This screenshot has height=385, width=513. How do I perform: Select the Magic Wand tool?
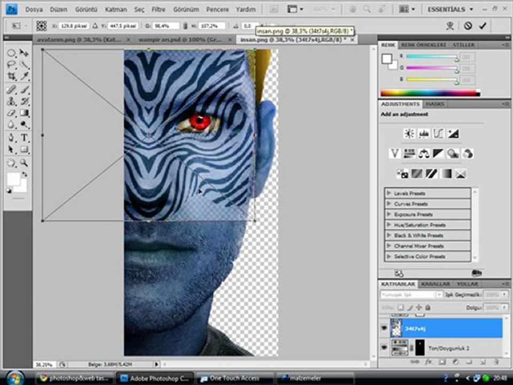tap(24, 65)
